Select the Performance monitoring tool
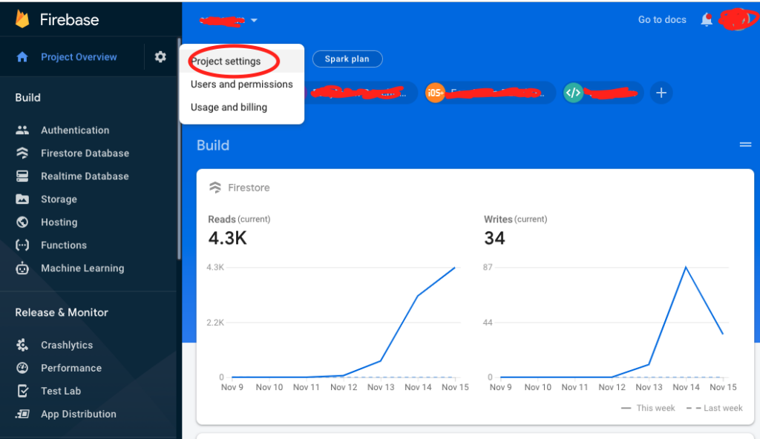The height and width of the screenshot is (439, 760). tap(70, 368)
